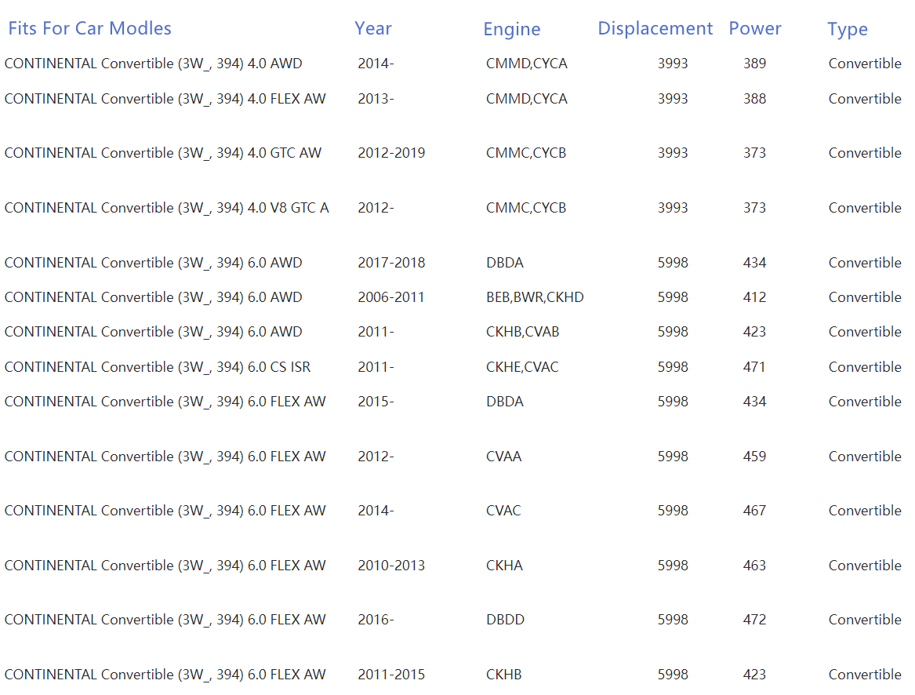Select the CKHE,CVAC engine code
915x695 pixels.
[x=522, y=367]
